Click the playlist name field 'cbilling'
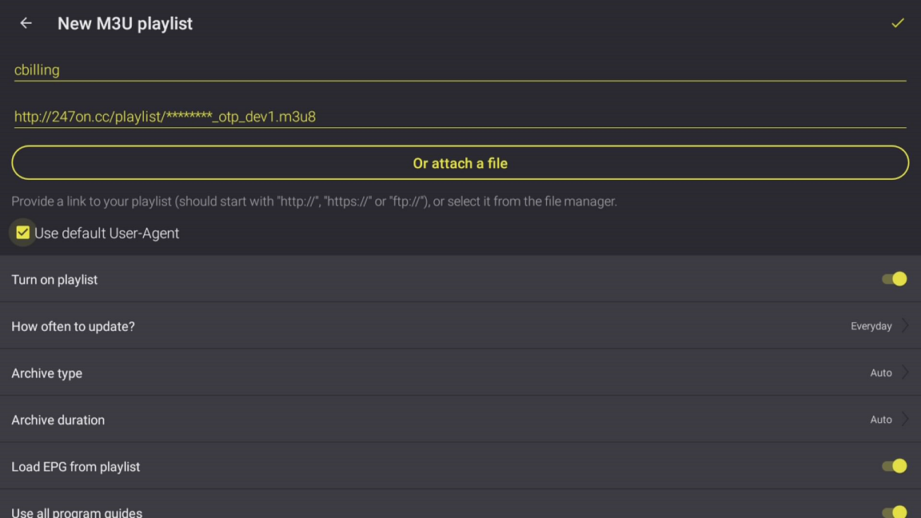Image resolution: width=921 pixels, height=518 pixels. (460, 70)
